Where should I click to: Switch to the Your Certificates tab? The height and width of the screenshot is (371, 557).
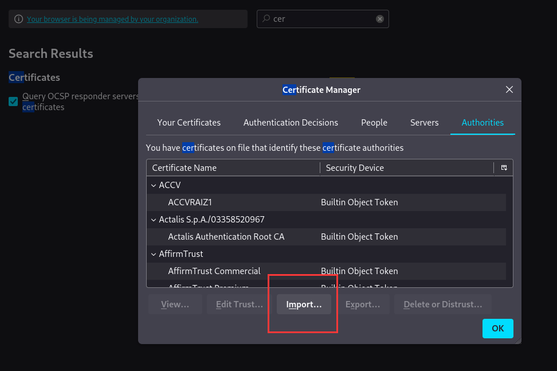[x=189, y=123]
